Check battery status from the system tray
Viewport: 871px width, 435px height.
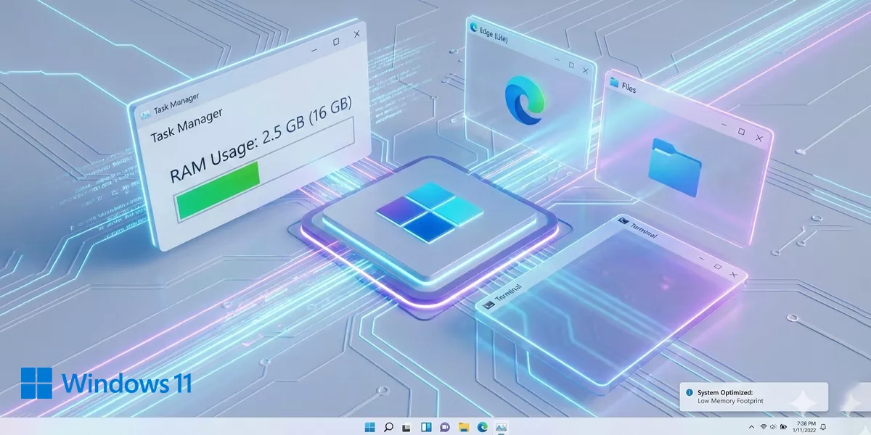point(782,426)
